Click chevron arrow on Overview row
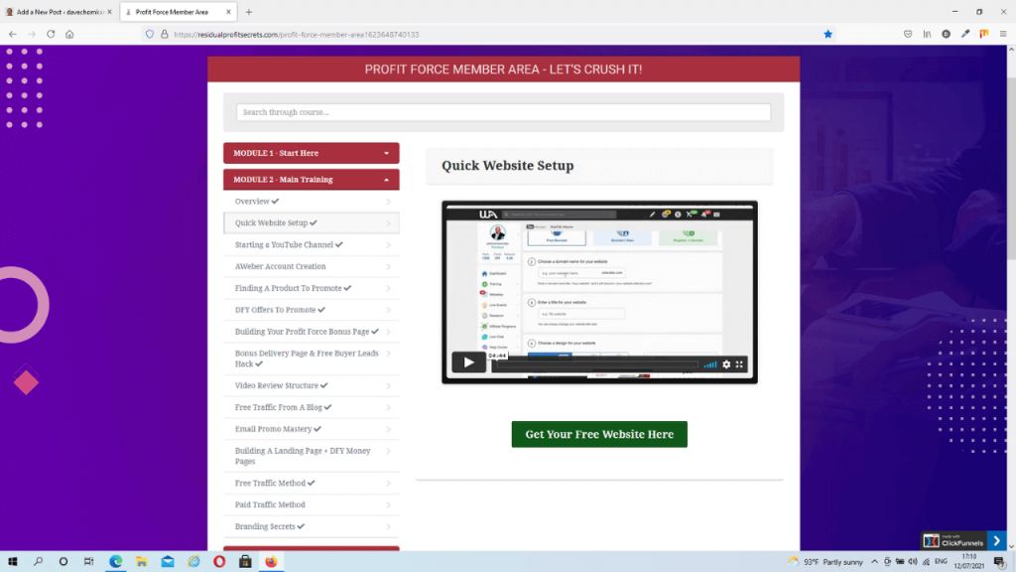This screenshot has width=1016, height=572. pos(388,202)
